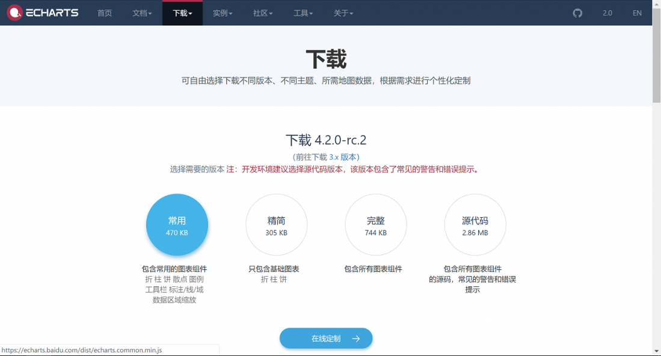Expand the 关于 dropdown menu
The height and width of the screenshot is (356, 661).
coord(343,13)
